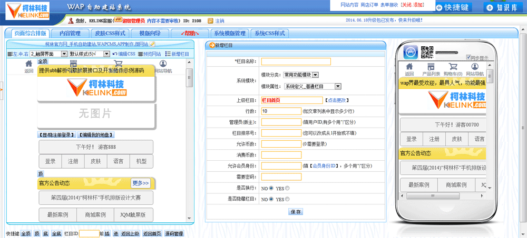This screenshot has height=238, width=527.
Task: Open the 模块属性 系统定义_普通栏目 dropdown
Action: point(313,87)
